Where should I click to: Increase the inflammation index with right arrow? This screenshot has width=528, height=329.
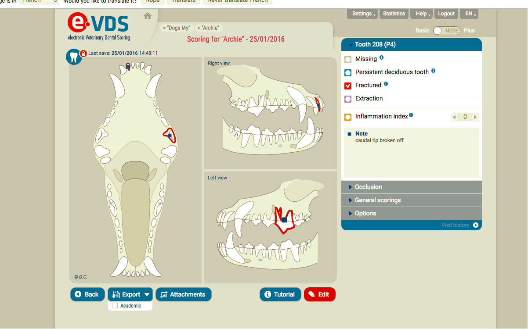coord(475,117)
